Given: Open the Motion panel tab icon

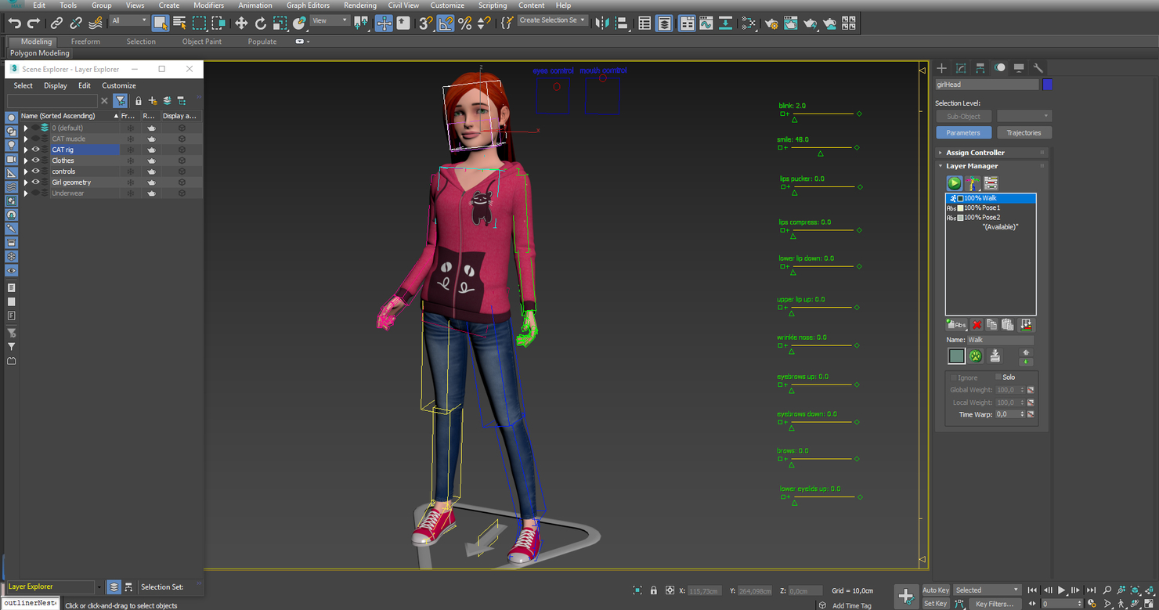Looking at the screenshot, I should [999, 68].
